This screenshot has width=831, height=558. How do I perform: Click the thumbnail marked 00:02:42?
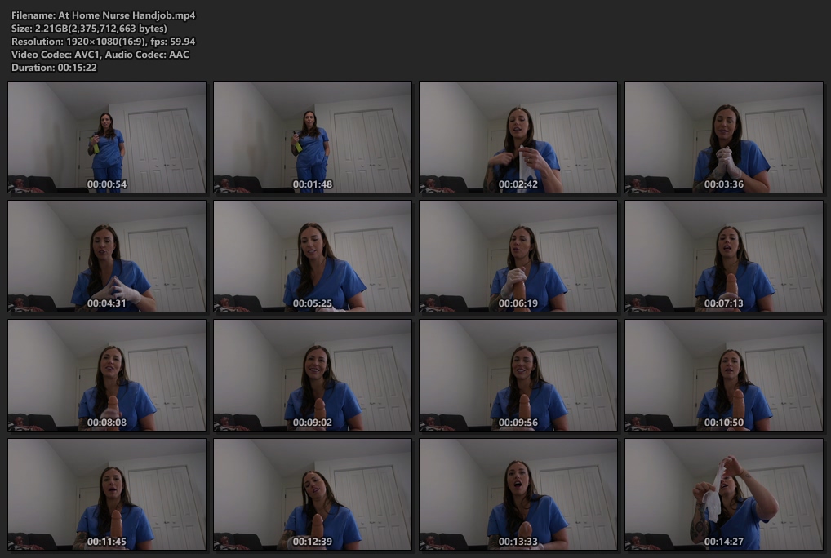point(518,137)
